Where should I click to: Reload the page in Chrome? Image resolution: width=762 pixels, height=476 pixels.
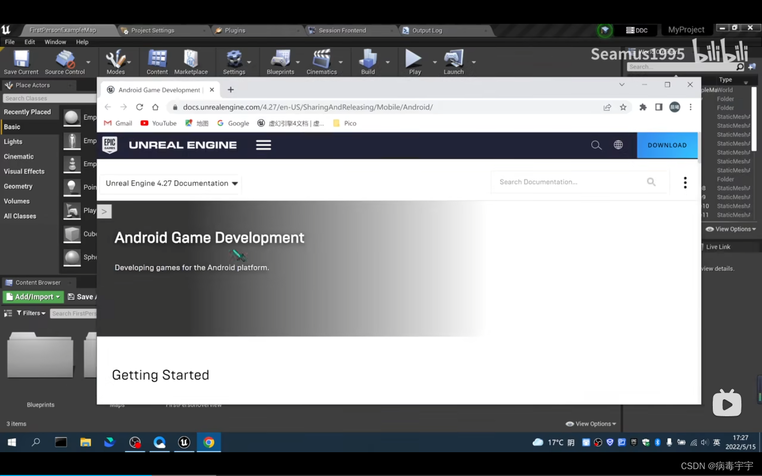coord(140,107)
